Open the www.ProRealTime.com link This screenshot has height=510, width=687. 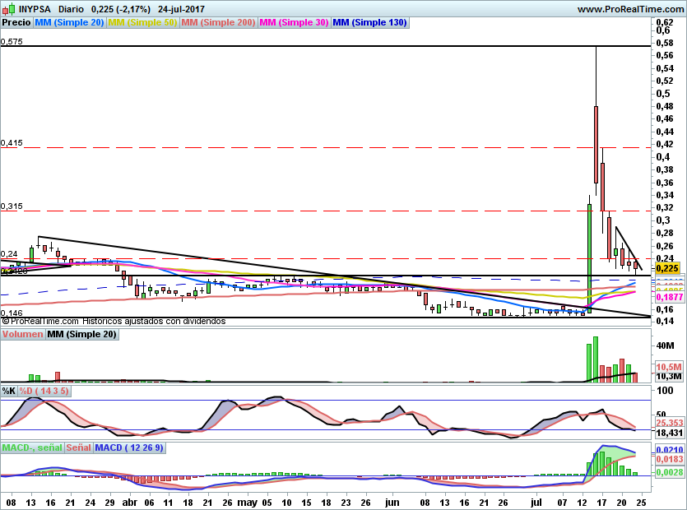coord(631,9)
